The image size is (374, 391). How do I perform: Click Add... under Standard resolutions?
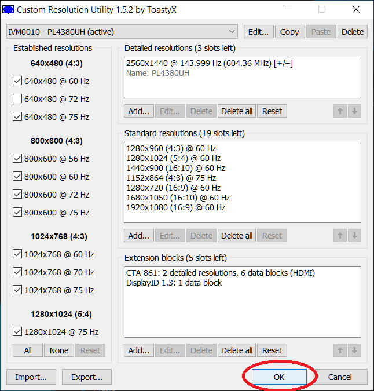click(139, 236)
